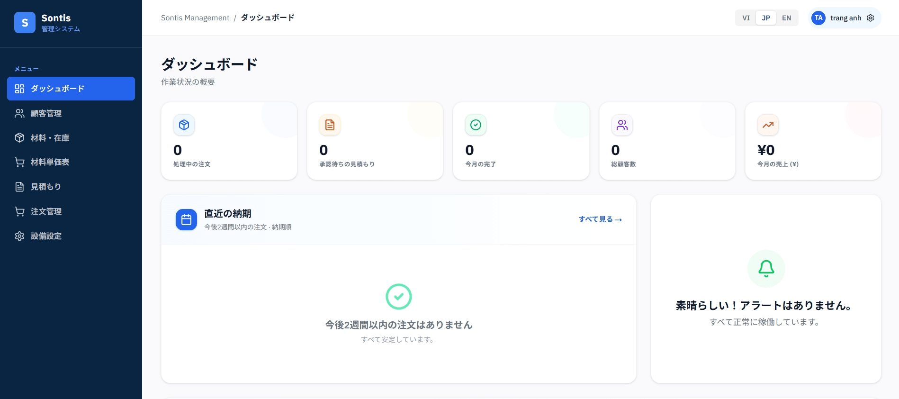899x399 pixels.
Task: Click the すべて安定しています text
Action: 397,340
